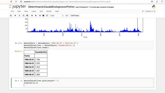Select table row 1990-04-01
165x93 pixels.
36,67
